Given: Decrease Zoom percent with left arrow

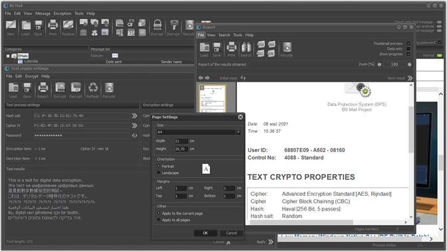Looking at the screenshot, I should coord(379,64).
